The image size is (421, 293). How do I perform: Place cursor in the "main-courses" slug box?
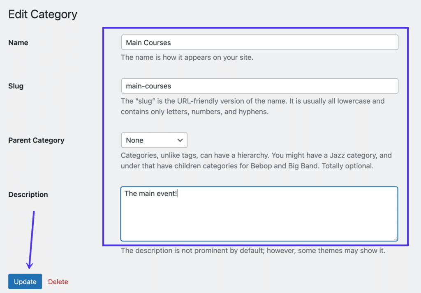(x=259, y=86)
